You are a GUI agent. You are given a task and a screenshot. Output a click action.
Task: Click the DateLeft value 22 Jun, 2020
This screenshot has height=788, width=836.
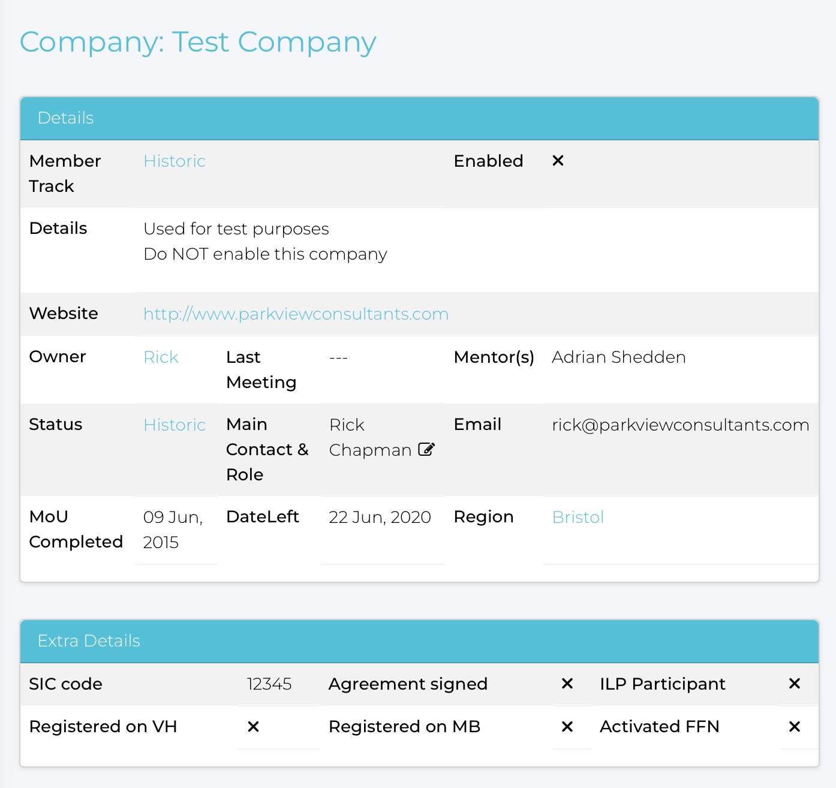pos(380,518)
